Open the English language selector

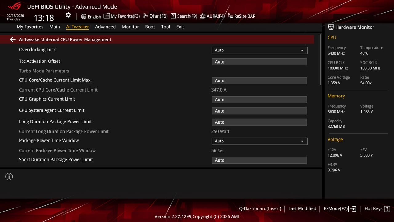(x=91, y=16)
